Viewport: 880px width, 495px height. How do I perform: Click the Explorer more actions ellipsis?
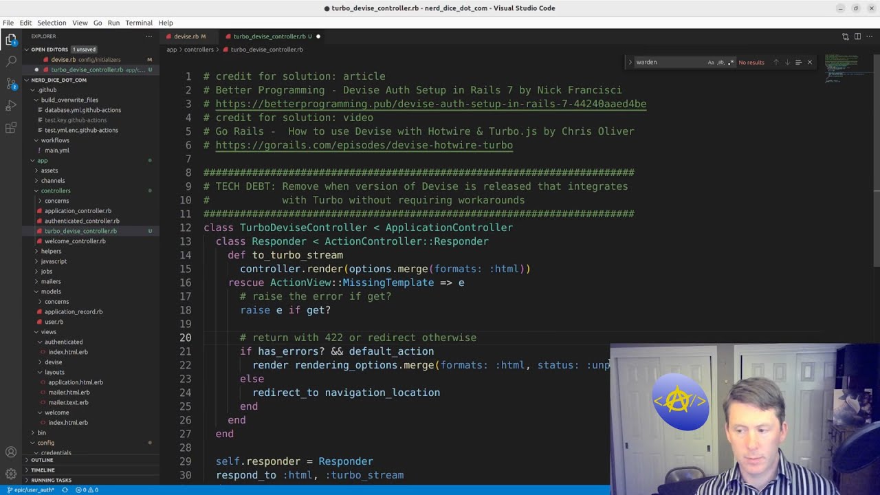[x=148, y=36]
